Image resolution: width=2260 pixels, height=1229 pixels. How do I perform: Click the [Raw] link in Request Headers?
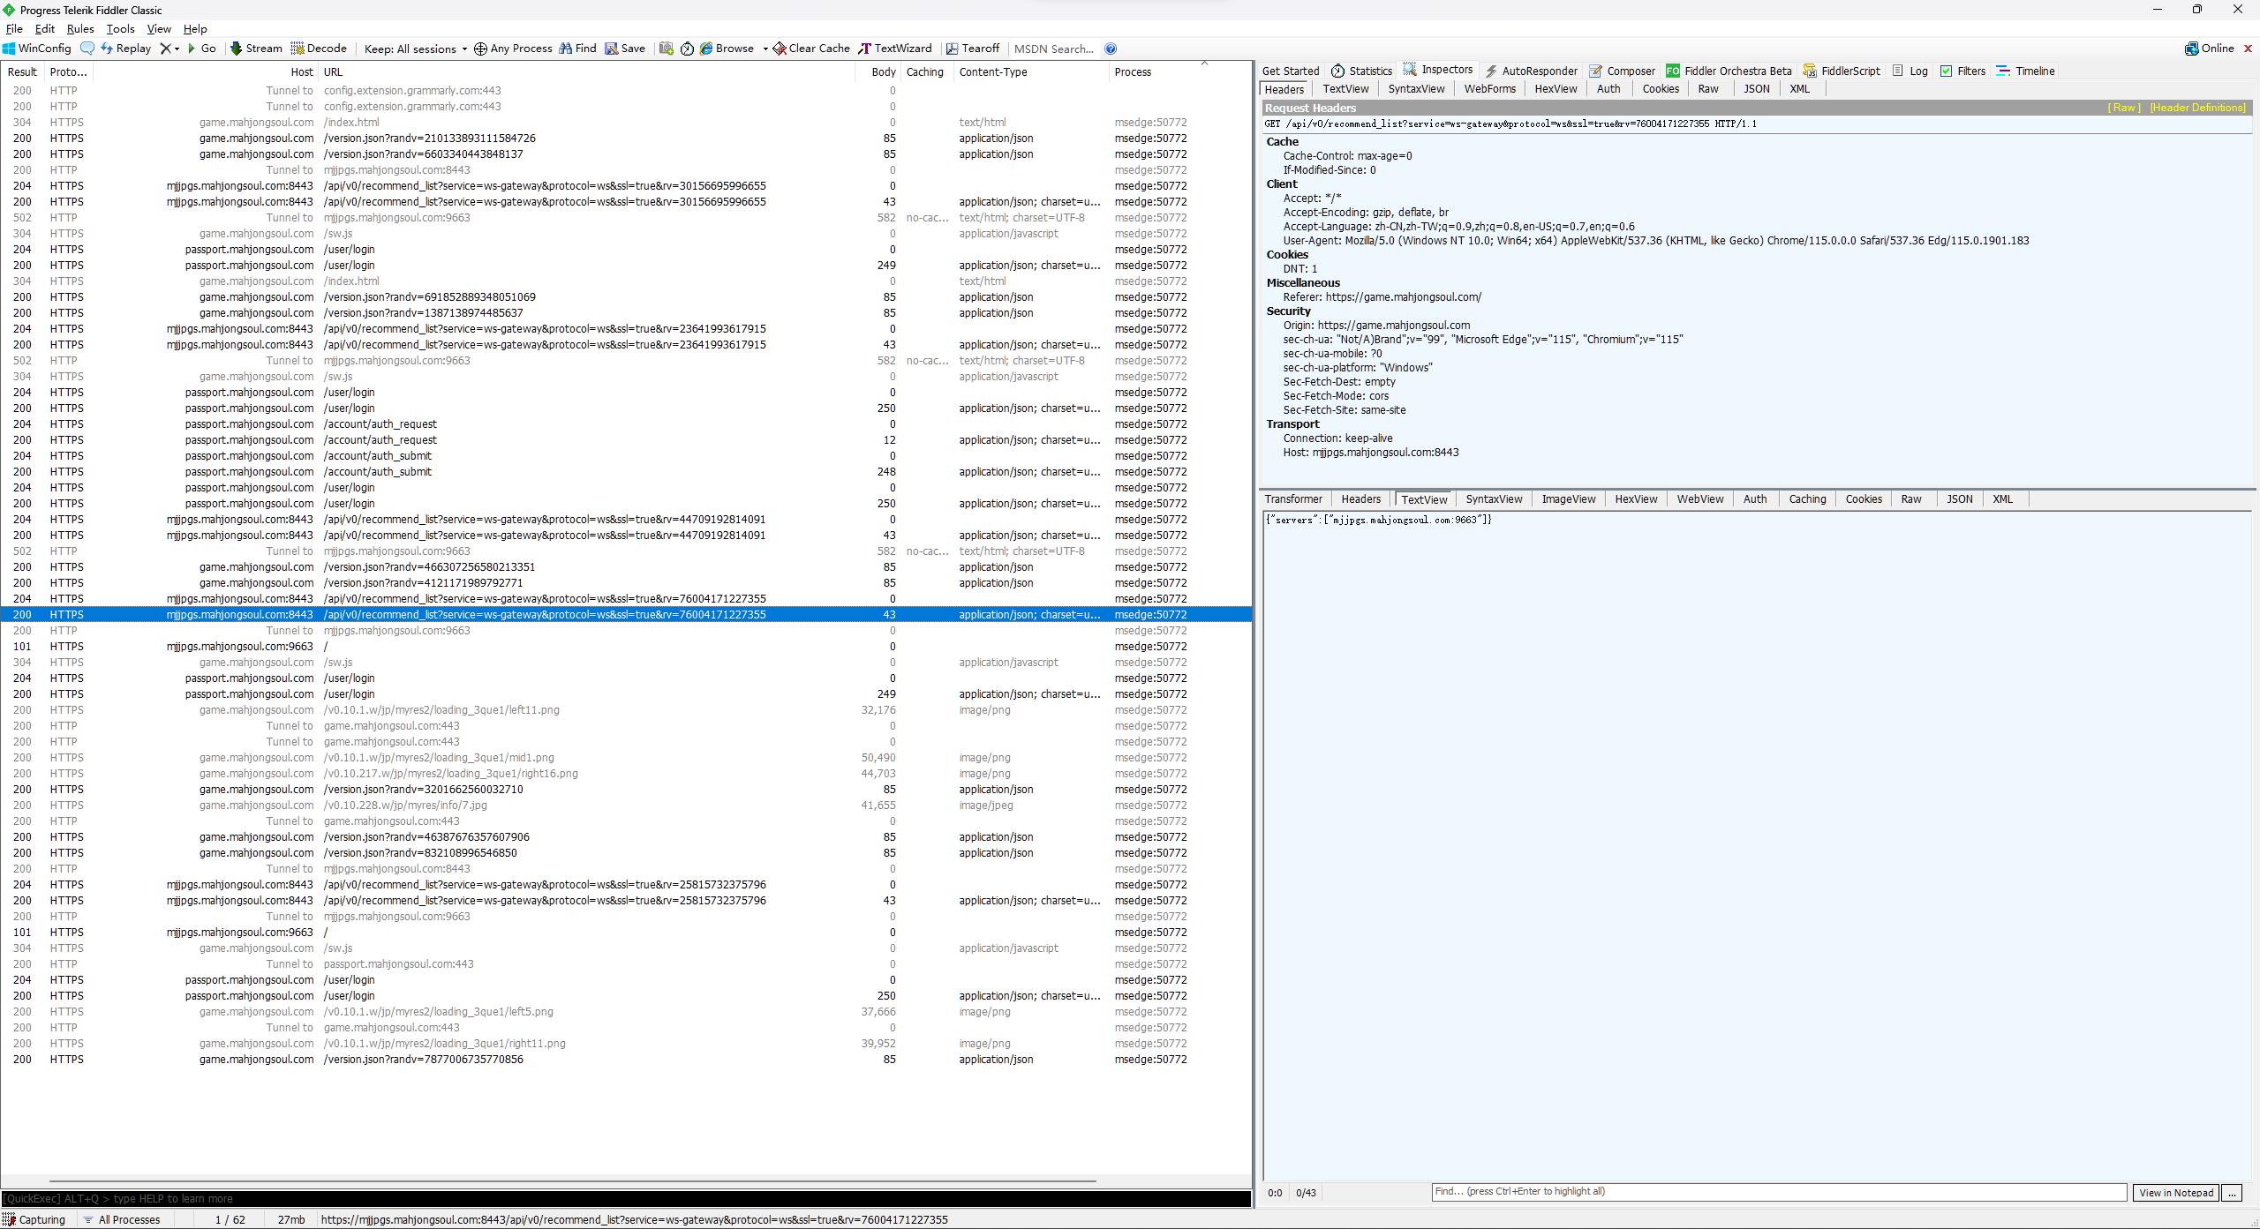[2124, 108]
